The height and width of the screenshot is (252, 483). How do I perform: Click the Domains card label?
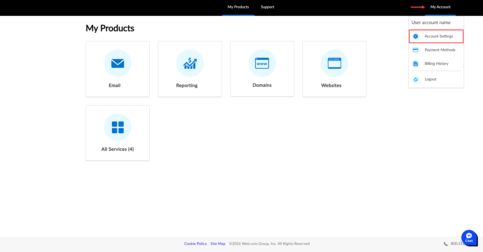[262, 85]
